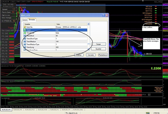168x114 pixels.
Task: Click the inputs list scroll-up arrow
Action: coord(88,24)
